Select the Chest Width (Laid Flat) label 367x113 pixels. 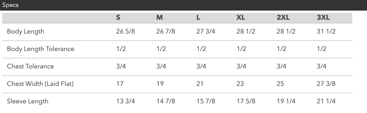(40, 84)
